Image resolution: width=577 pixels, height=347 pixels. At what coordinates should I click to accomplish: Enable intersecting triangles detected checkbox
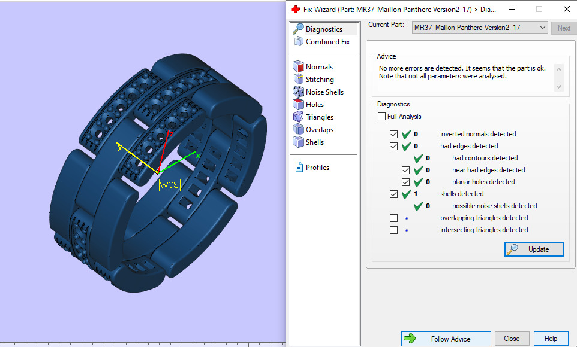(x=393, y=230)
